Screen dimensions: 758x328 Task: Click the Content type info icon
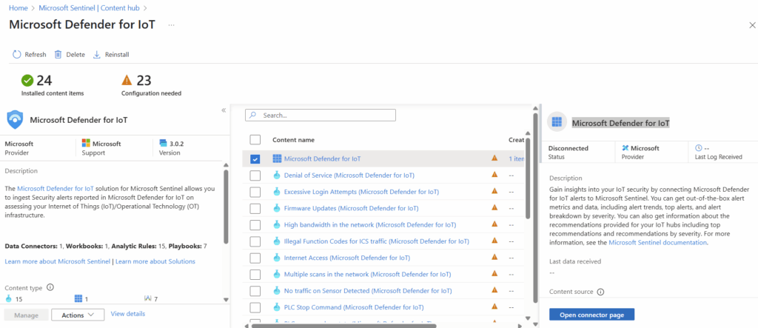(50, 287)
